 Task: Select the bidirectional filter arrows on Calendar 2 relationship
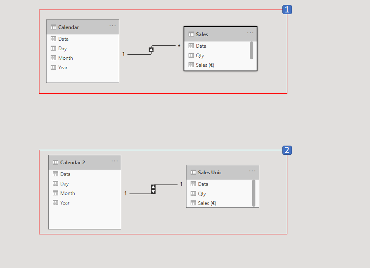click(x=153, y=189)
